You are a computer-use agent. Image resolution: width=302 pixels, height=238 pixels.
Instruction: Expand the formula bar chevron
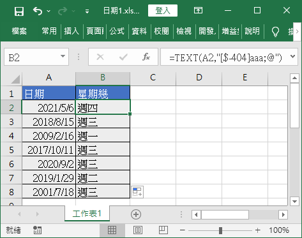(x=293, y=56)
